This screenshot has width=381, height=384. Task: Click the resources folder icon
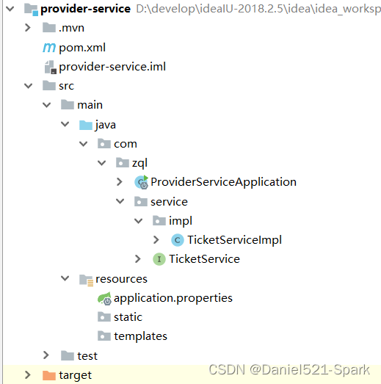pyautogui.click(x=86, y=280)
